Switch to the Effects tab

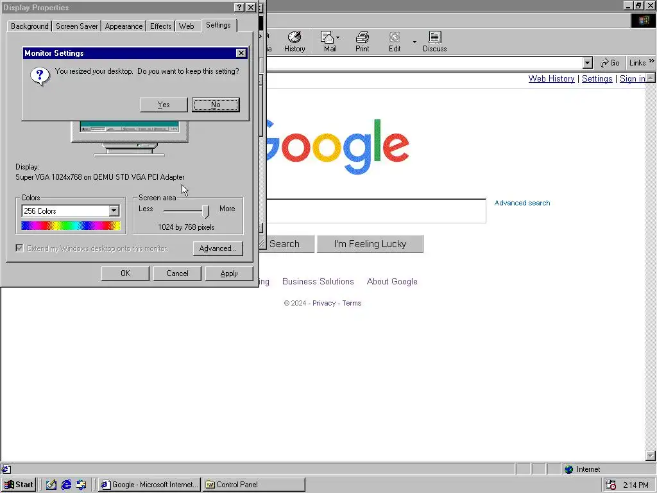pos(160,26)
